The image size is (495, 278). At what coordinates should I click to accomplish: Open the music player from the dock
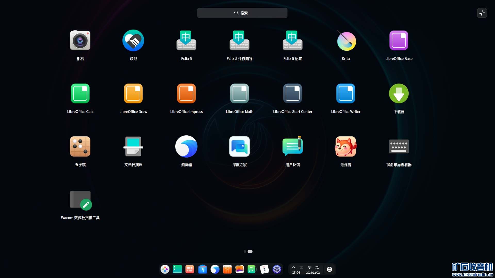[251, 269]
